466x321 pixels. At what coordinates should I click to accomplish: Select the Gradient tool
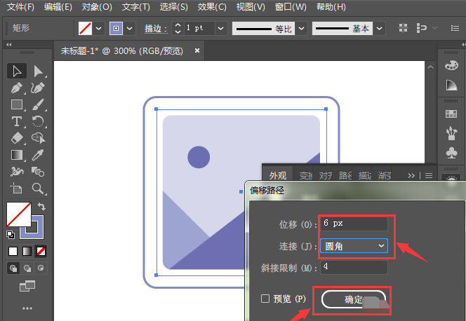(17, 155)
